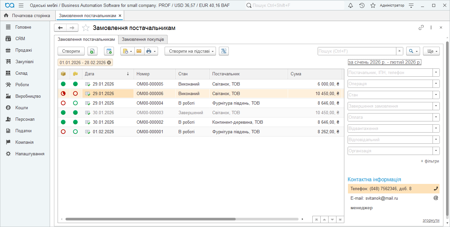Click the email envelope toolbar icon
Image resolution: width=450 pixels, height=227 pixels.
pyautogui.click(x=139, y=51)
